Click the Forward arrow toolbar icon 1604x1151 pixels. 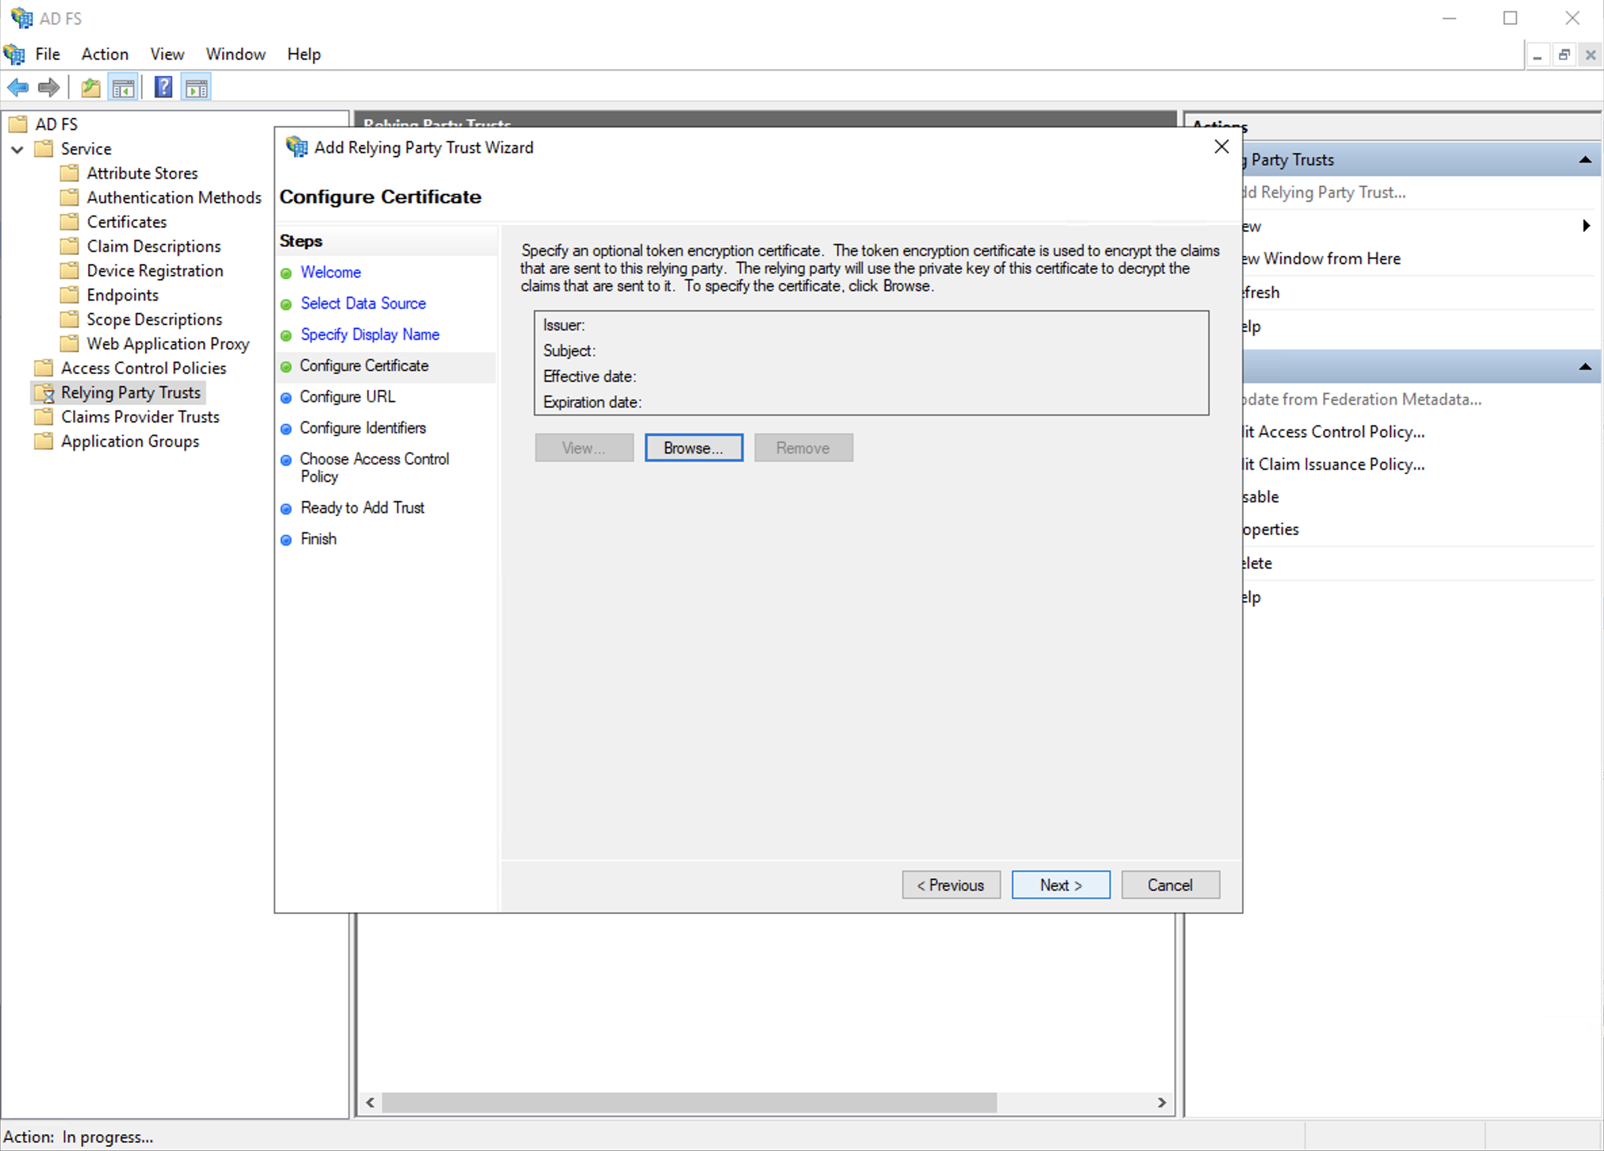[49, 87]
